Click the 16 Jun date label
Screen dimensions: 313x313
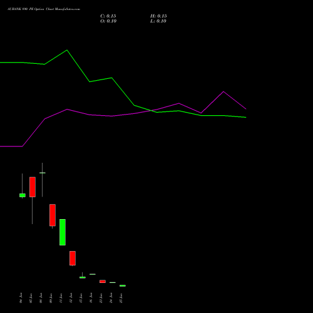(91, 298)
